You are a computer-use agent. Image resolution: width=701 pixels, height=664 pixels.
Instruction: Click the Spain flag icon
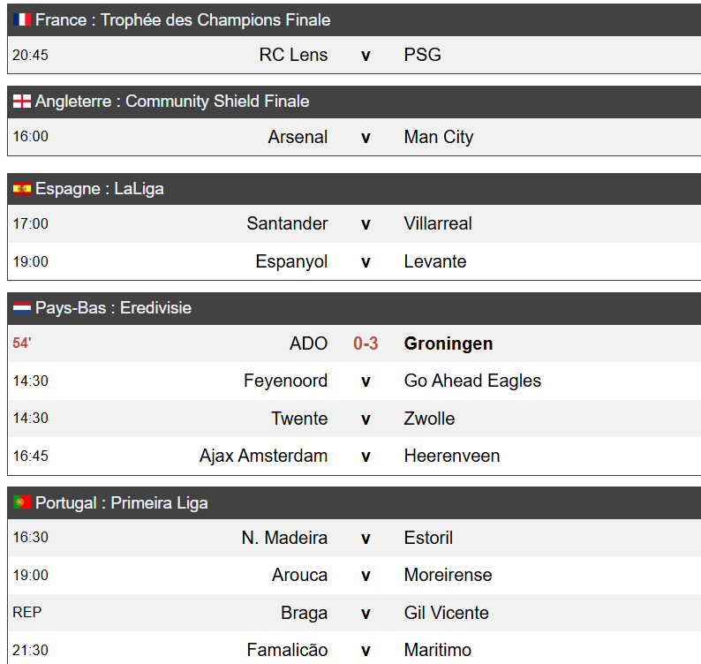(22, 189)
